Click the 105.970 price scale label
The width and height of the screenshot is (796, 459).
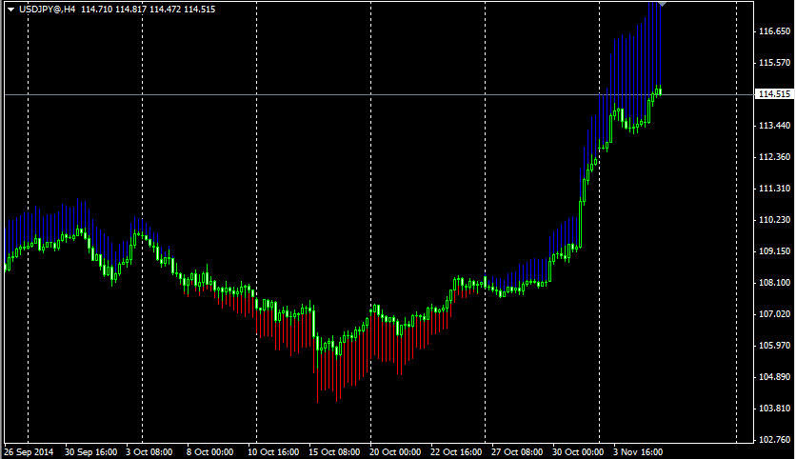click(774, 346)
